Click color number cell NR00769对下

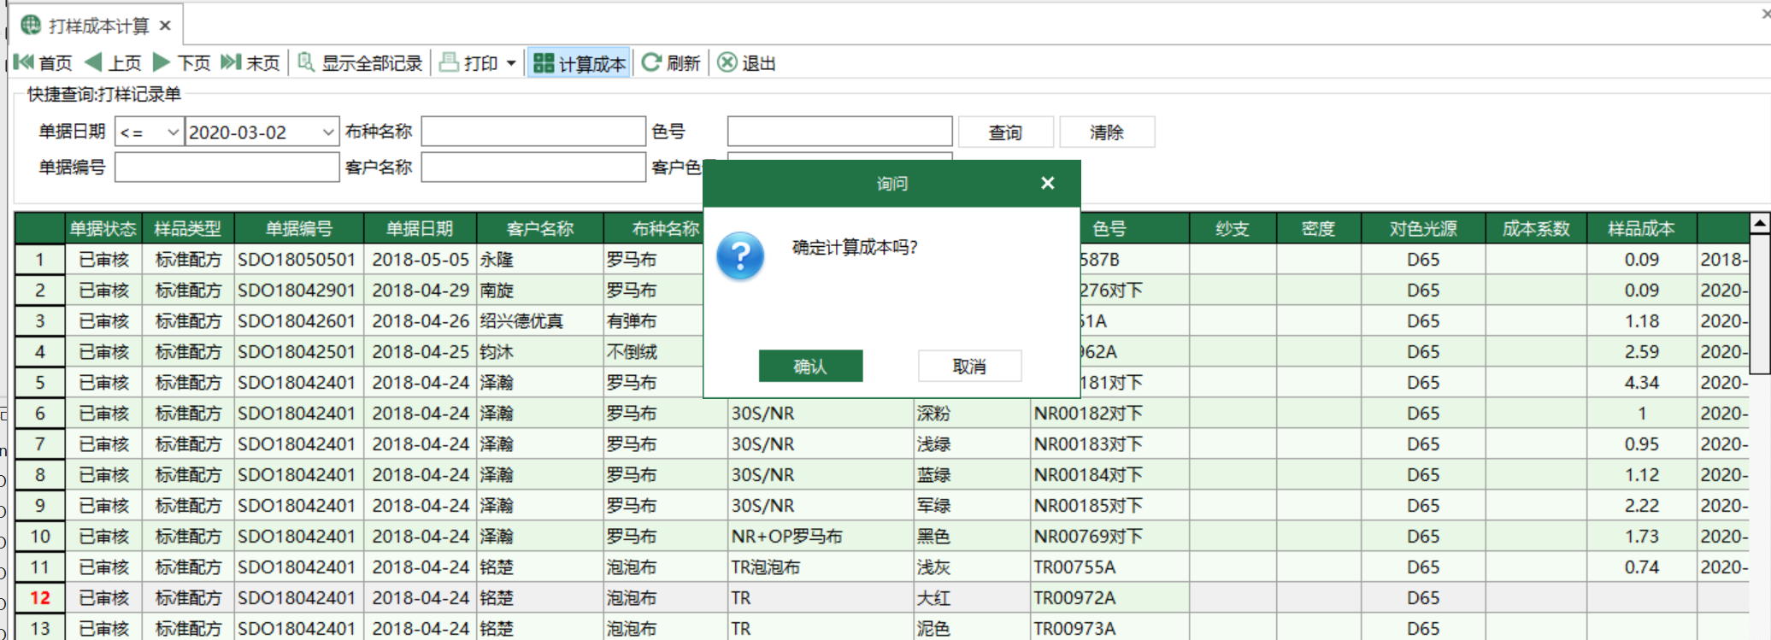pyautogui.click(x=1110, y=537)
